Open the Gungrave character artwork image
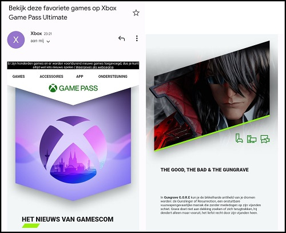 [x=212, y=96]
